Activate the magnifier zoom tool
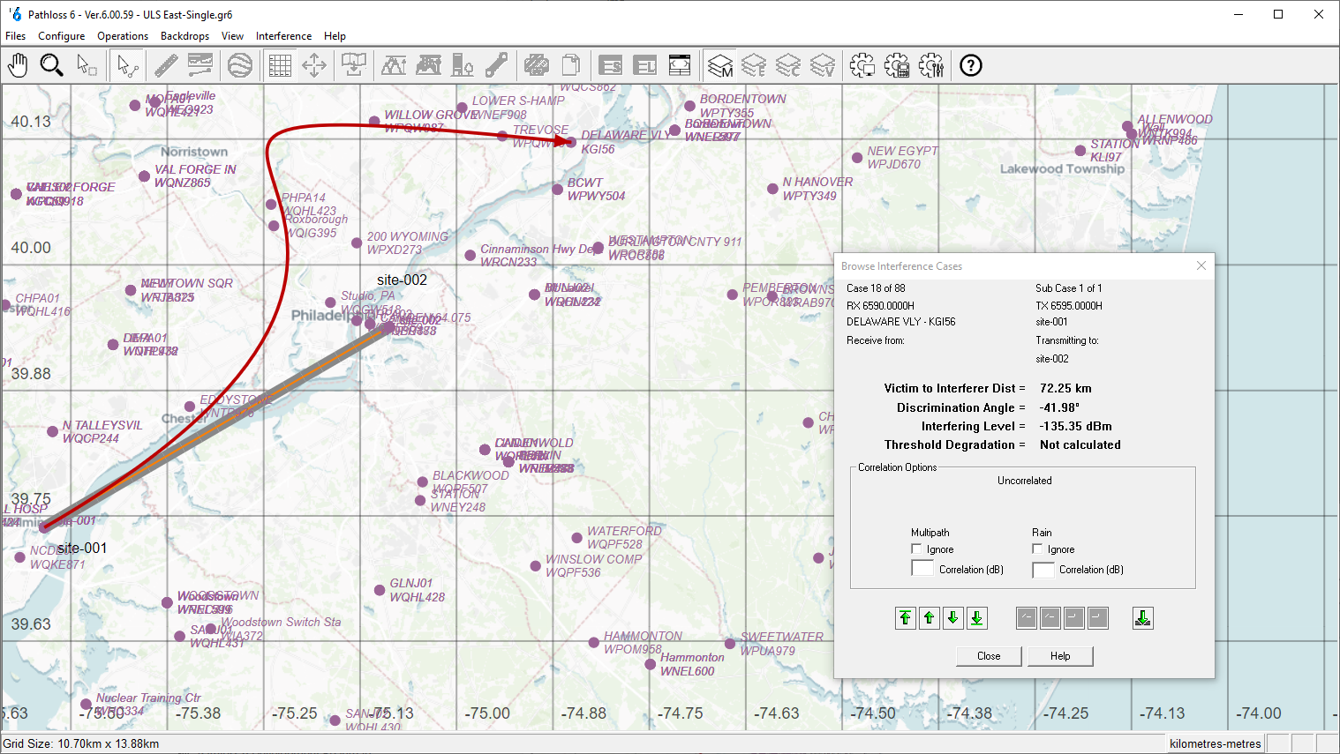 pos(51,65)
